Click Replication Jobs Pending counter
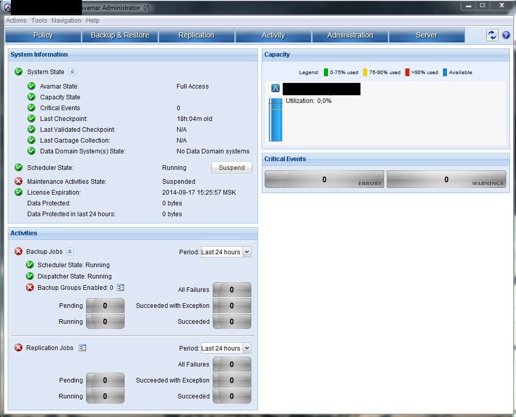The width and height of the screenshot is (516, 417). tap(105, 380)
